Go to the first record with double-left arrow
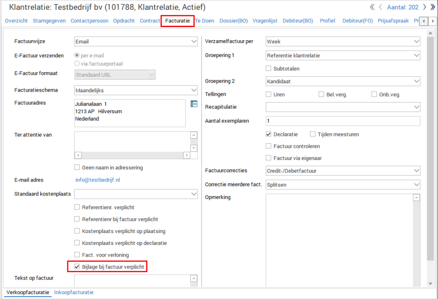The height and width of the screenshot is (299, 438). tap(372, 7)
